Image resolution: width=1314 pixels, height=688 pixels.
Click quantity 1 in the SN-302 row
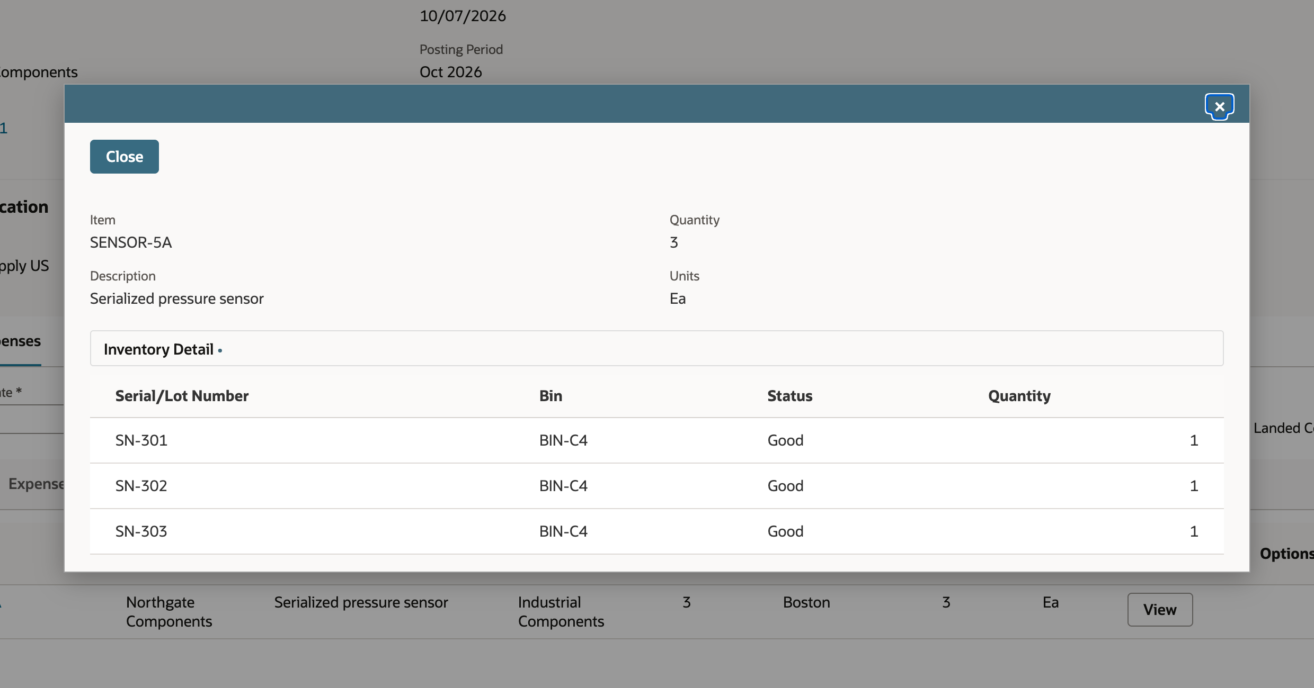1194,486
